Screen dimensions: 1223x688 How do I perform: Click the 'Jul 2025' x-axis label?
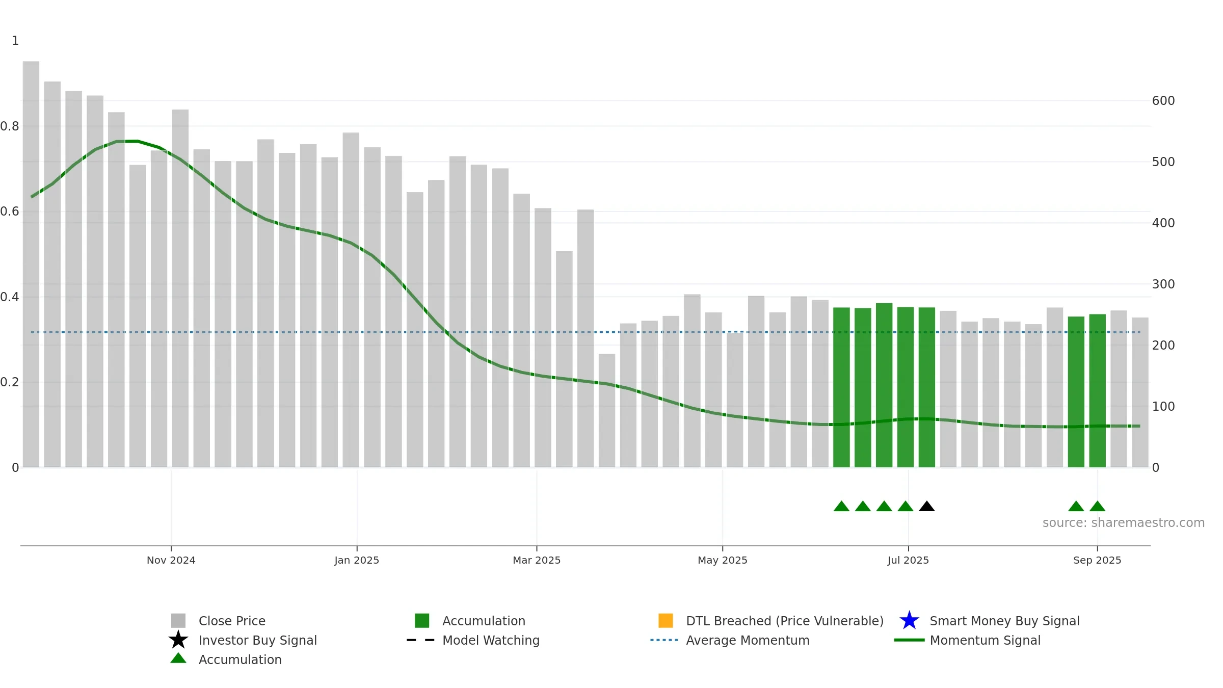[x=908, y=560]
